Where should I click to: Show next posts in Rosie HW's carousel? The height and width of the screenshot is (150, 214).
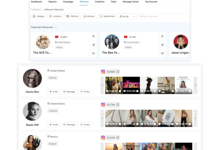[195, 118]
